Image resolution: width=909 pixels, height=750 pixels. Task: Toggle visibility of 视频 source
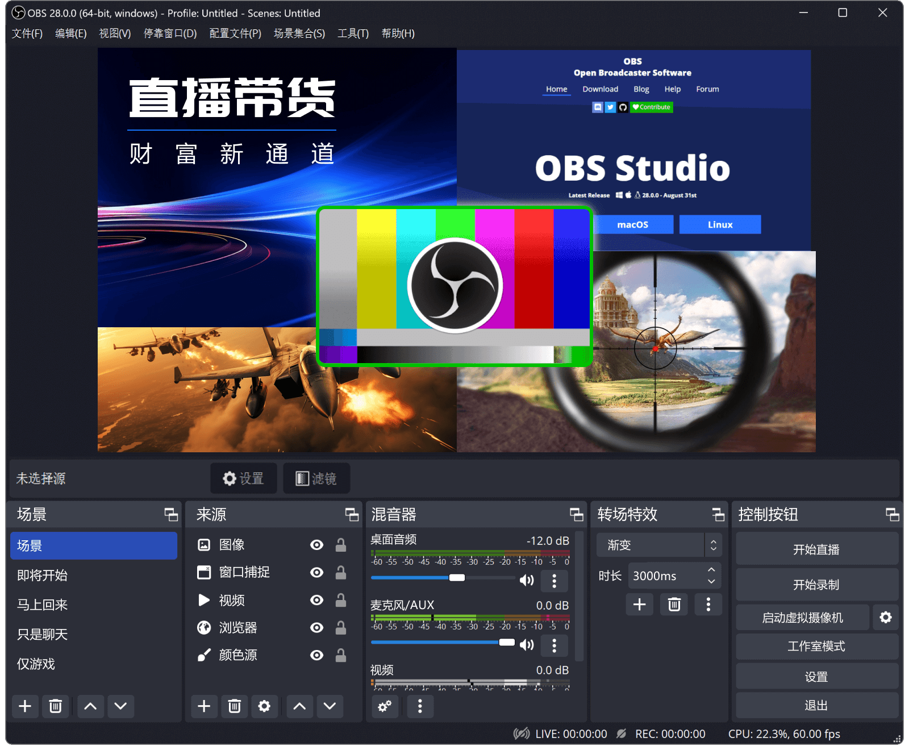pyautogui.click(x=317, y=600)
